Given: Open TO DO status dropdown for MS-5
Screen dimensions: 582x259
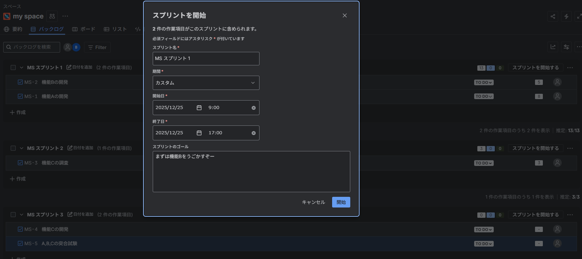Looking at the screenshot, I should (x=484, y=244).
